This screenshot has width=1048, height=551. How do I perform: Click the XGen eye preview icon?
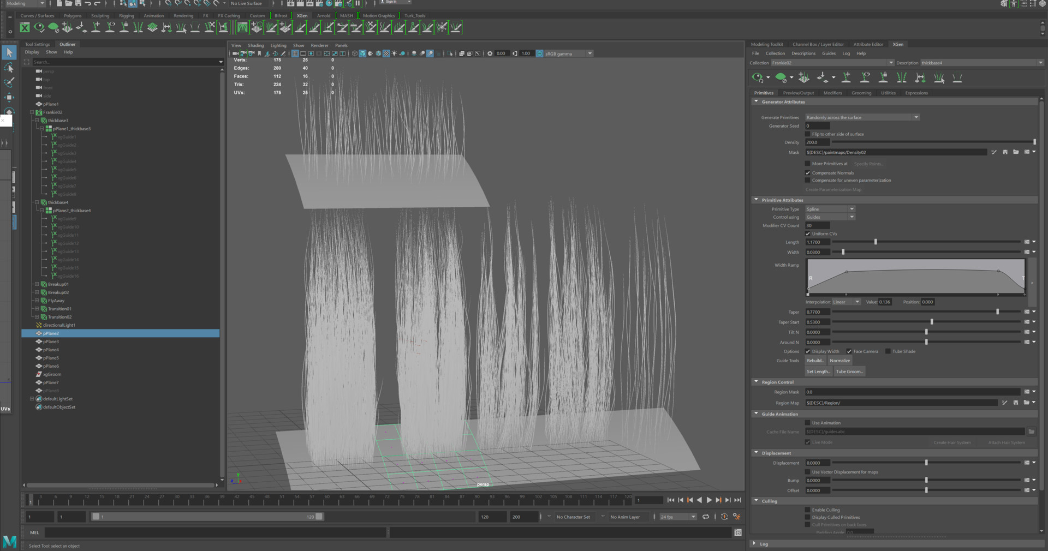[x=757, y=78]
